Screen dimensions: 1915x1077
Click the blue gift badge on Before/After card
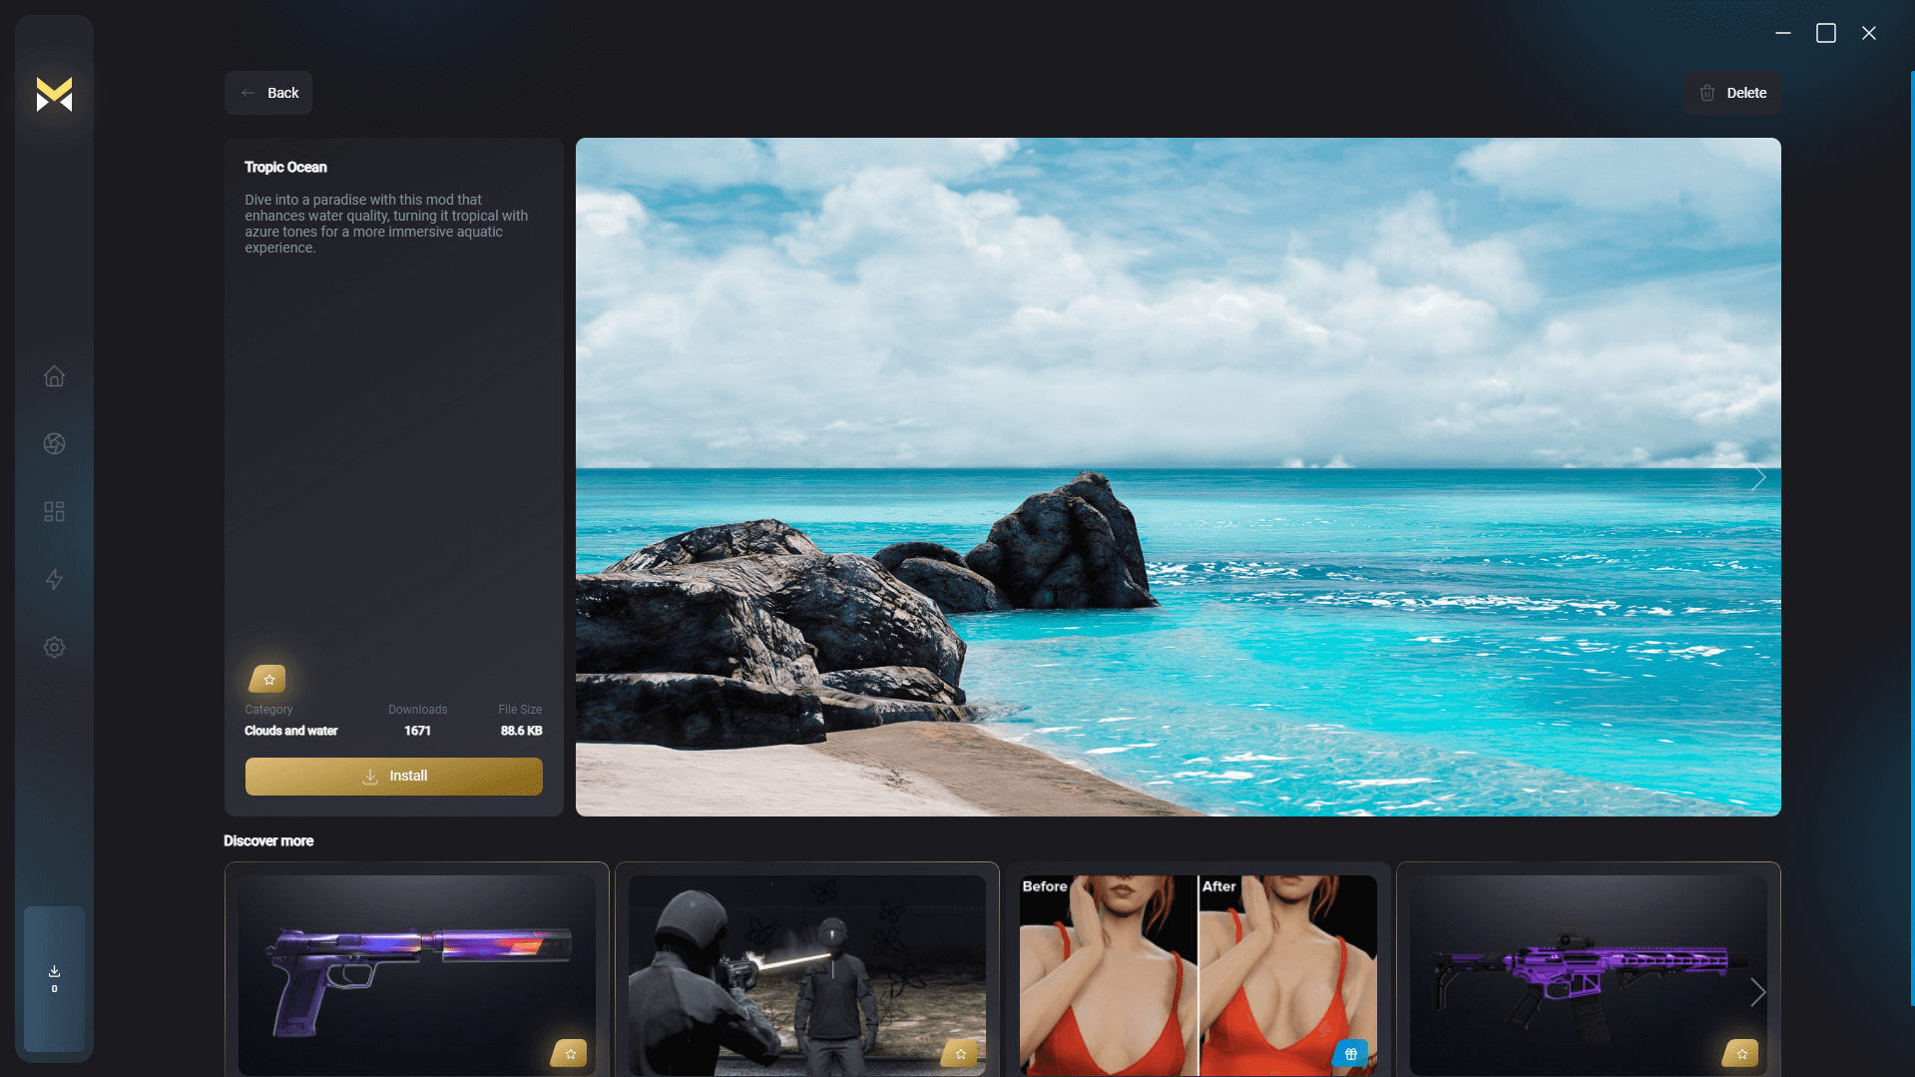click(1350, 1053)
